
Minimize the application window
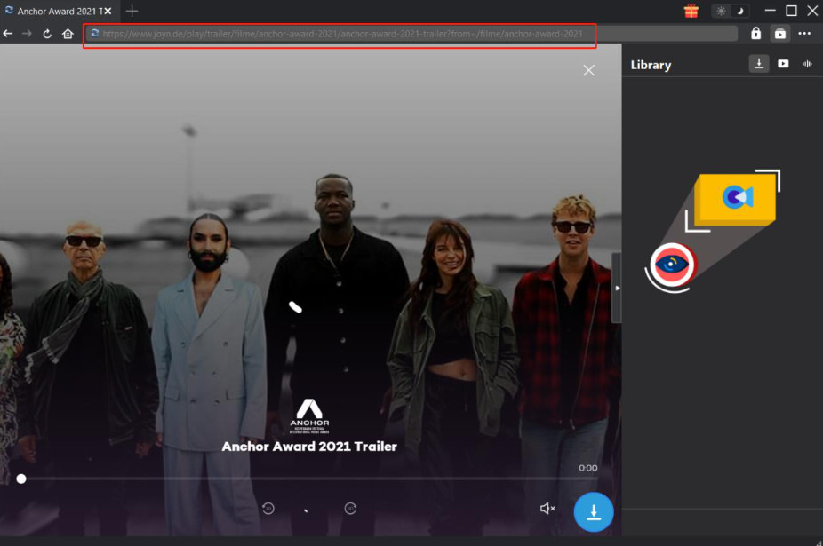pyautogui.click(x=770, y=11)
